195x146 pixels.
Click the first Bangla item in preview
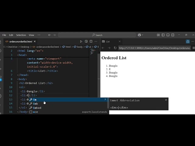pyautogui.click(x=113, y=66)
